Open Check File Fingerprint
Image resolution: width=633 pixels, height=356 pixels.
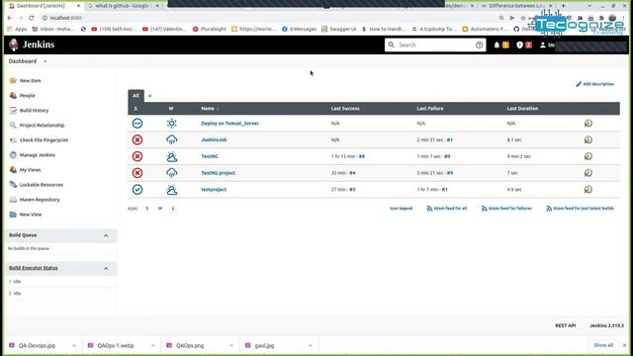click(x=44, y=140)
